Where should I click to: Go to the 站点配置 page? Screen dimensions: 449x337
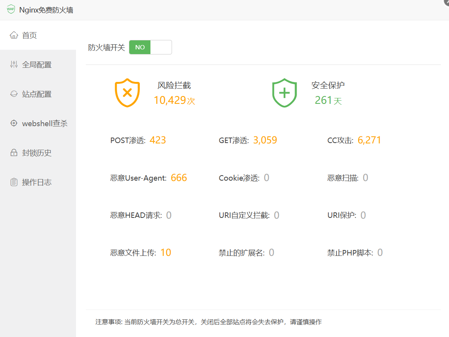click(x=37, y=94)
